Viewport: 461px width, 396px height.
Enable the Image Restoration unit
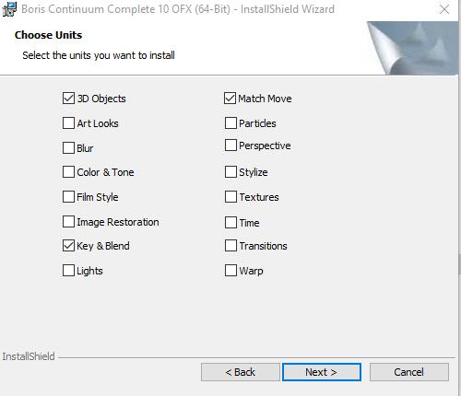pyautogui.click(x=68, y=222)
